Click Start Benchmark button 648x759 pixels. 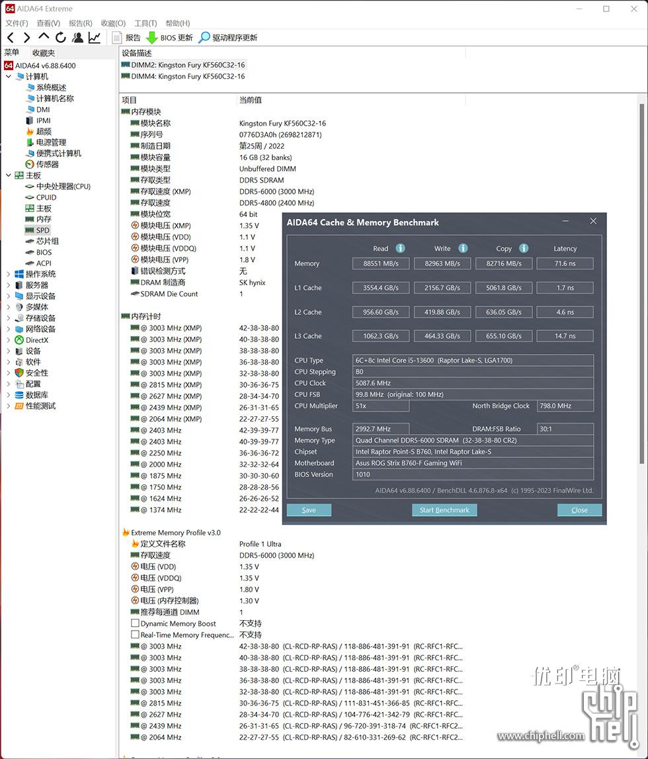click(444, 510)
